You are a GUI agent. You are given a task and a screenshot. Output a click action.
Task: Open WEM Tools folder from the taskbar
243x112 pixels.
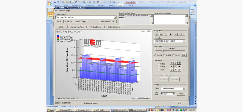[x=101, y=110]
